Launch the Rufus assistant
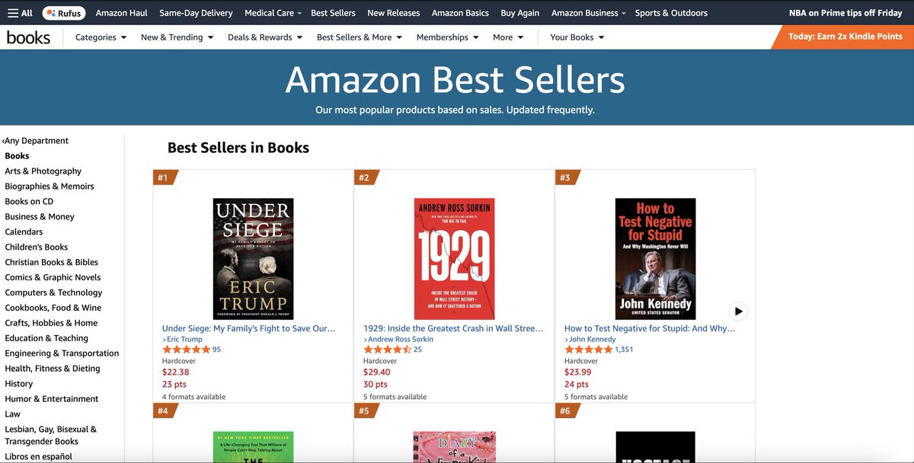 pos(64,13)
